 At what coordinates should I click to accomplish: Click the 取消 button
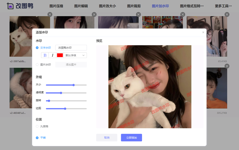click(107, 138)
